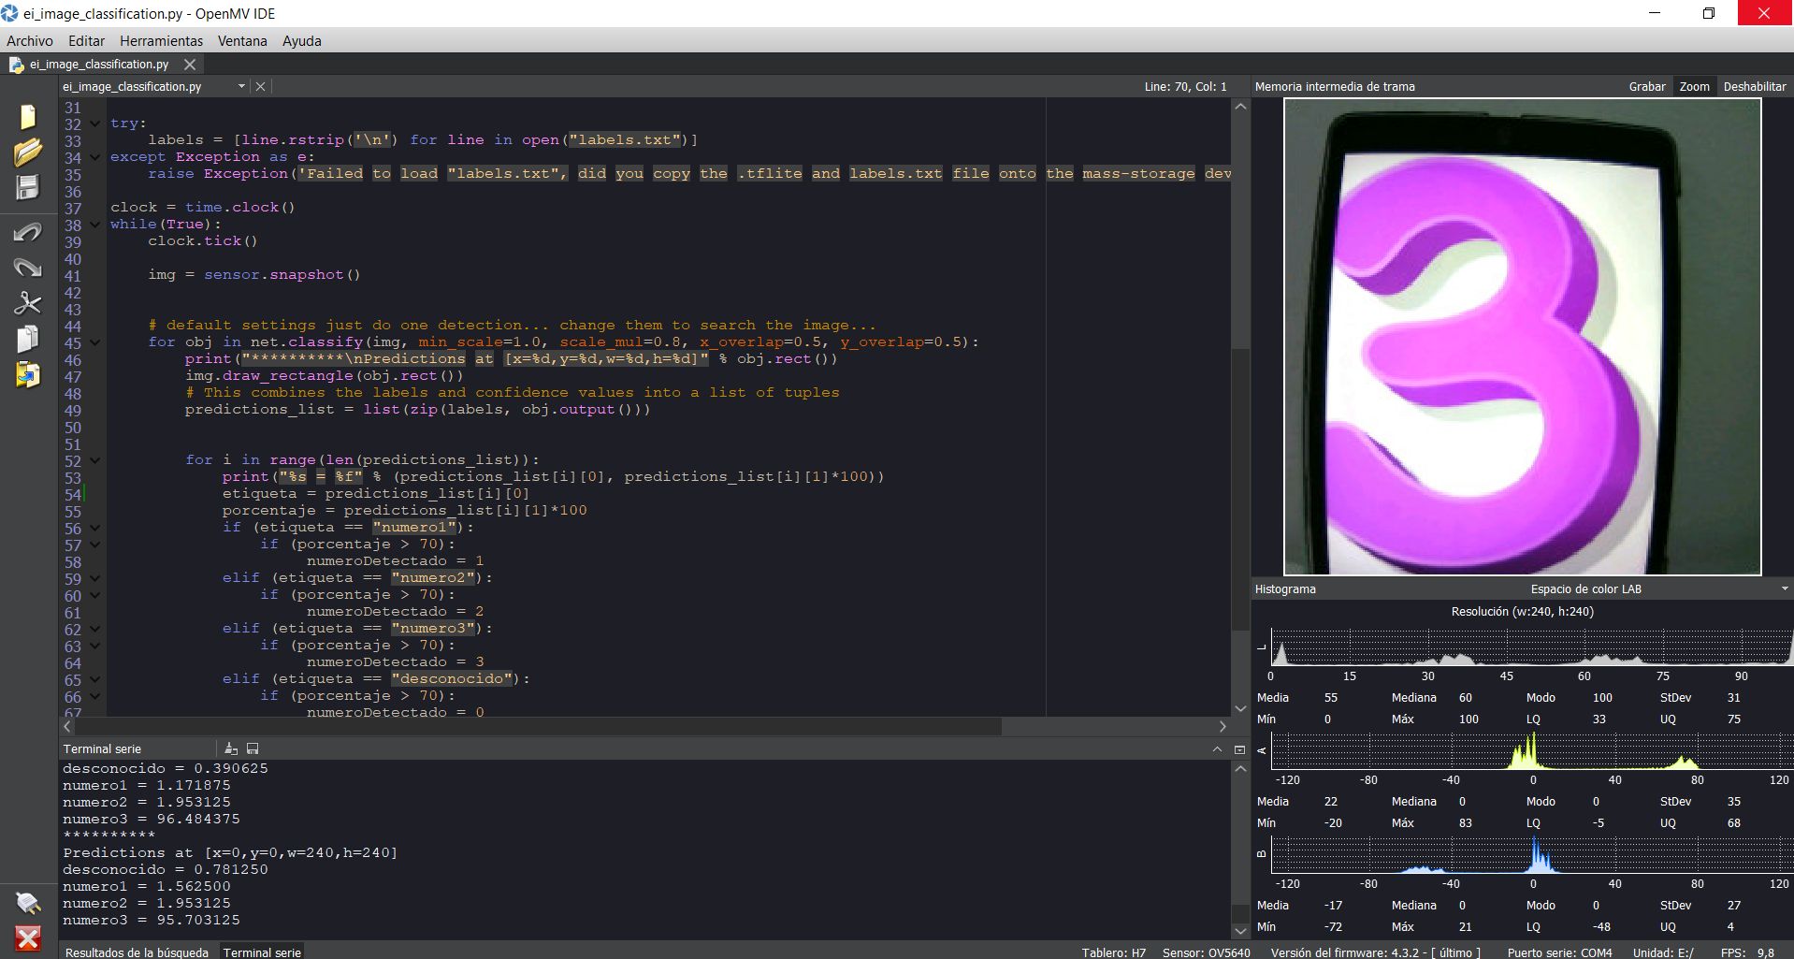Screen dimensions: 1794x959
Task: Click the numero3 = 96.484375 terminal line
Action: click(152, 819)
